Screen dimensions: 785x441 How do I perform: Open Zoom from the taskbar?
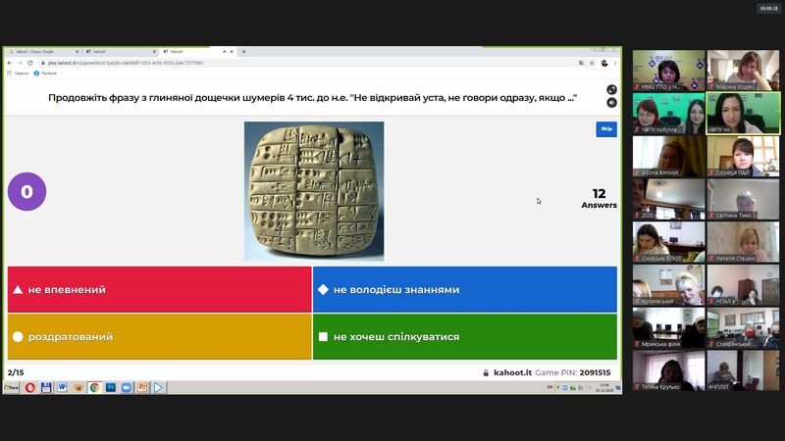(126, 388)
